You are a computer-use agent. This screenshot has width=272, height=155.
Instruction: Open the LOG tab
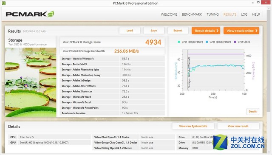[244, 14]
